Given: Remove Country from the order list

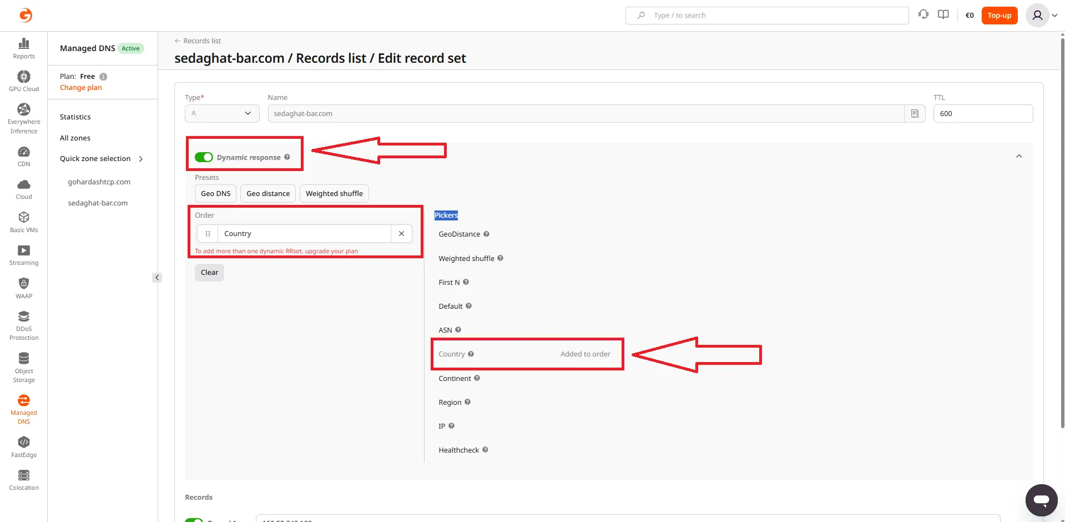Looking at the screenshot, I should point(401,234).
